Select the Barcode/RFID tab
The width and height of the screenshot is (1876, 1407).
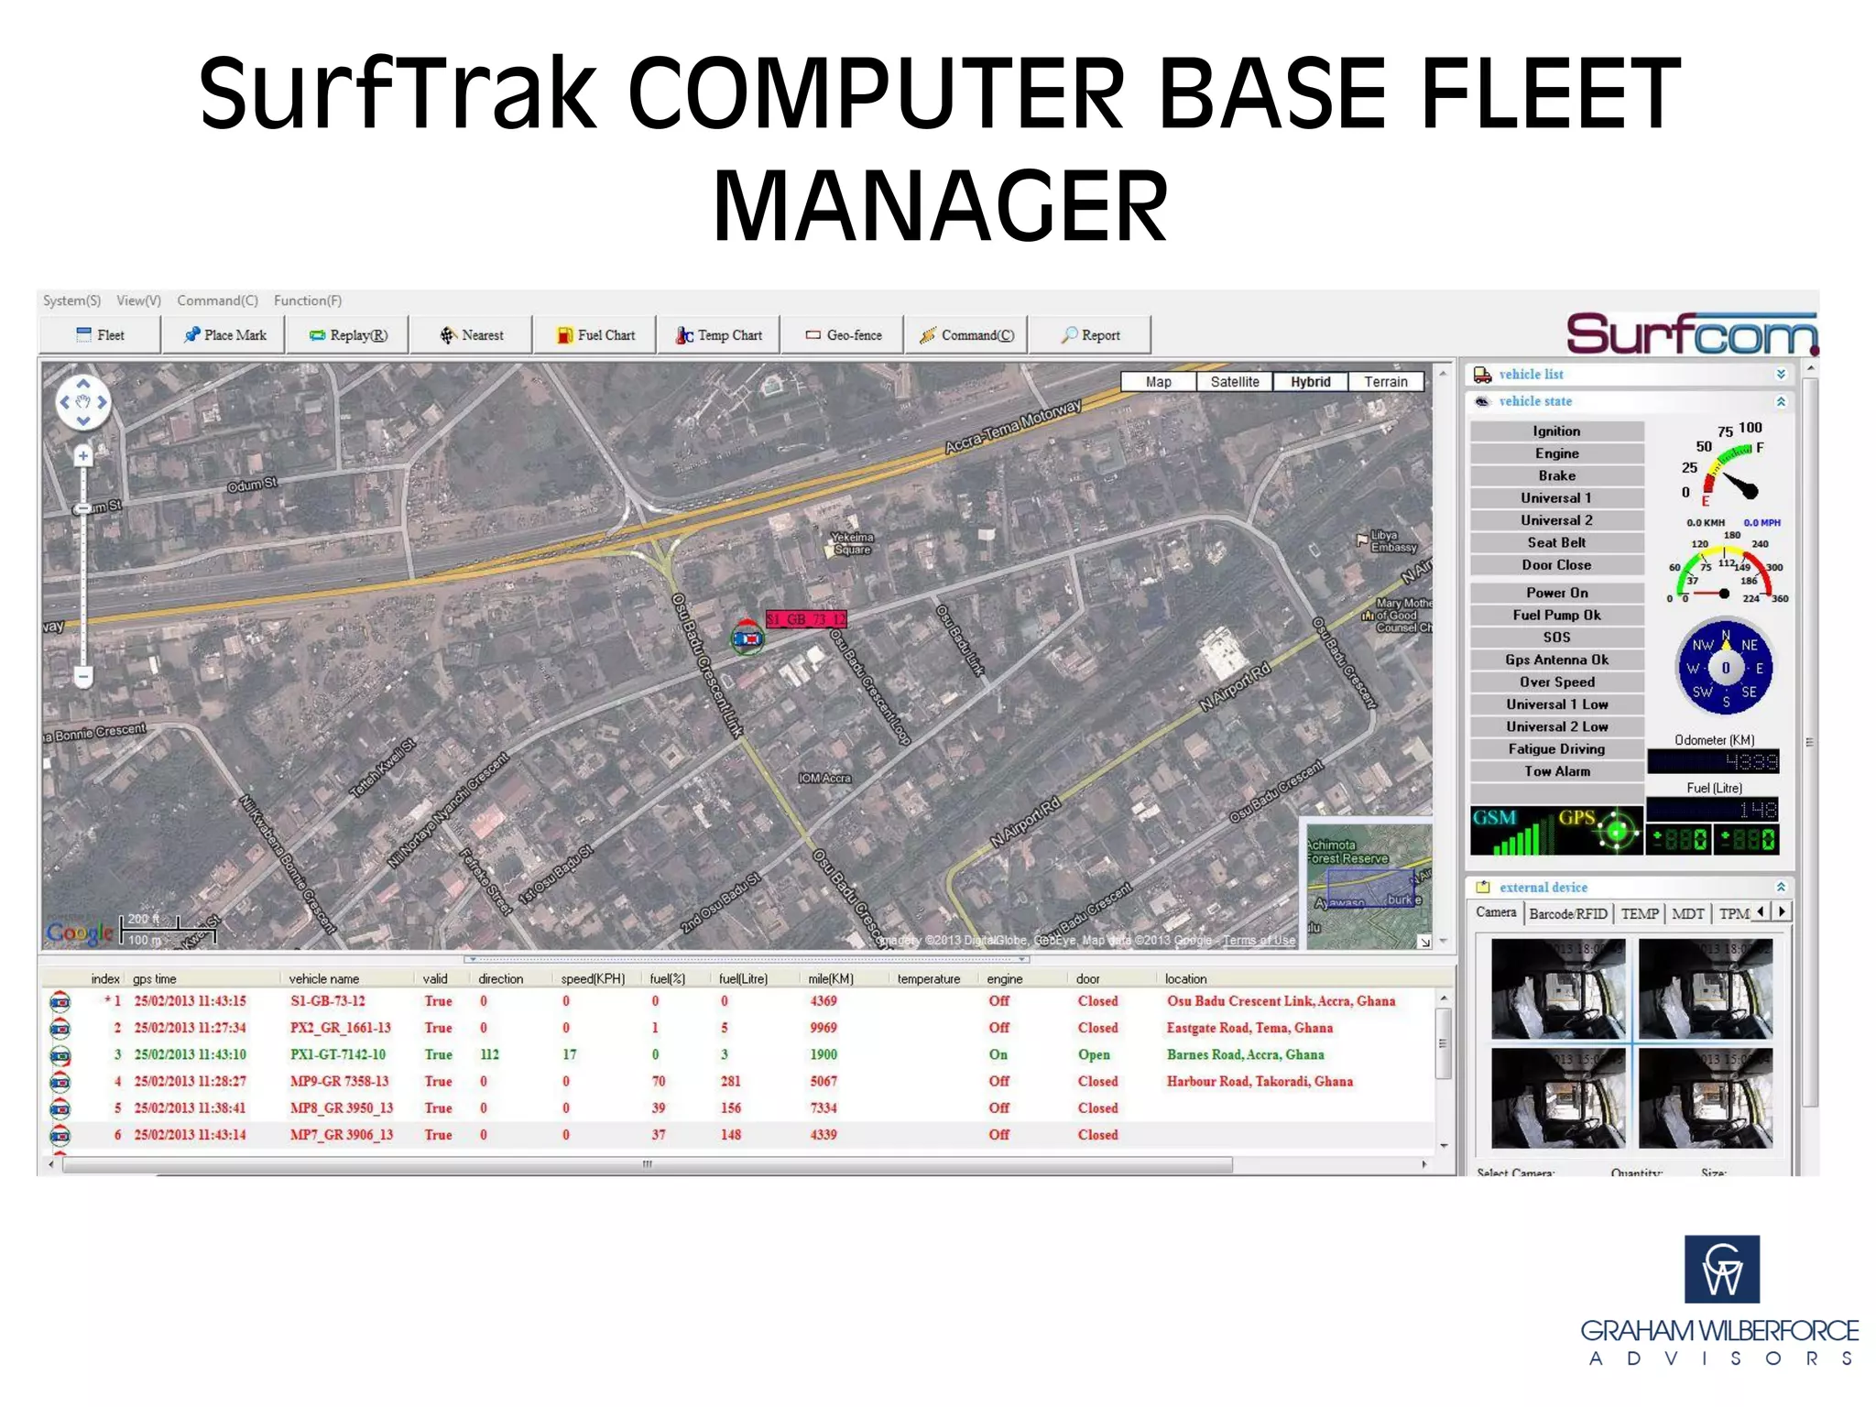(1568, 913)
